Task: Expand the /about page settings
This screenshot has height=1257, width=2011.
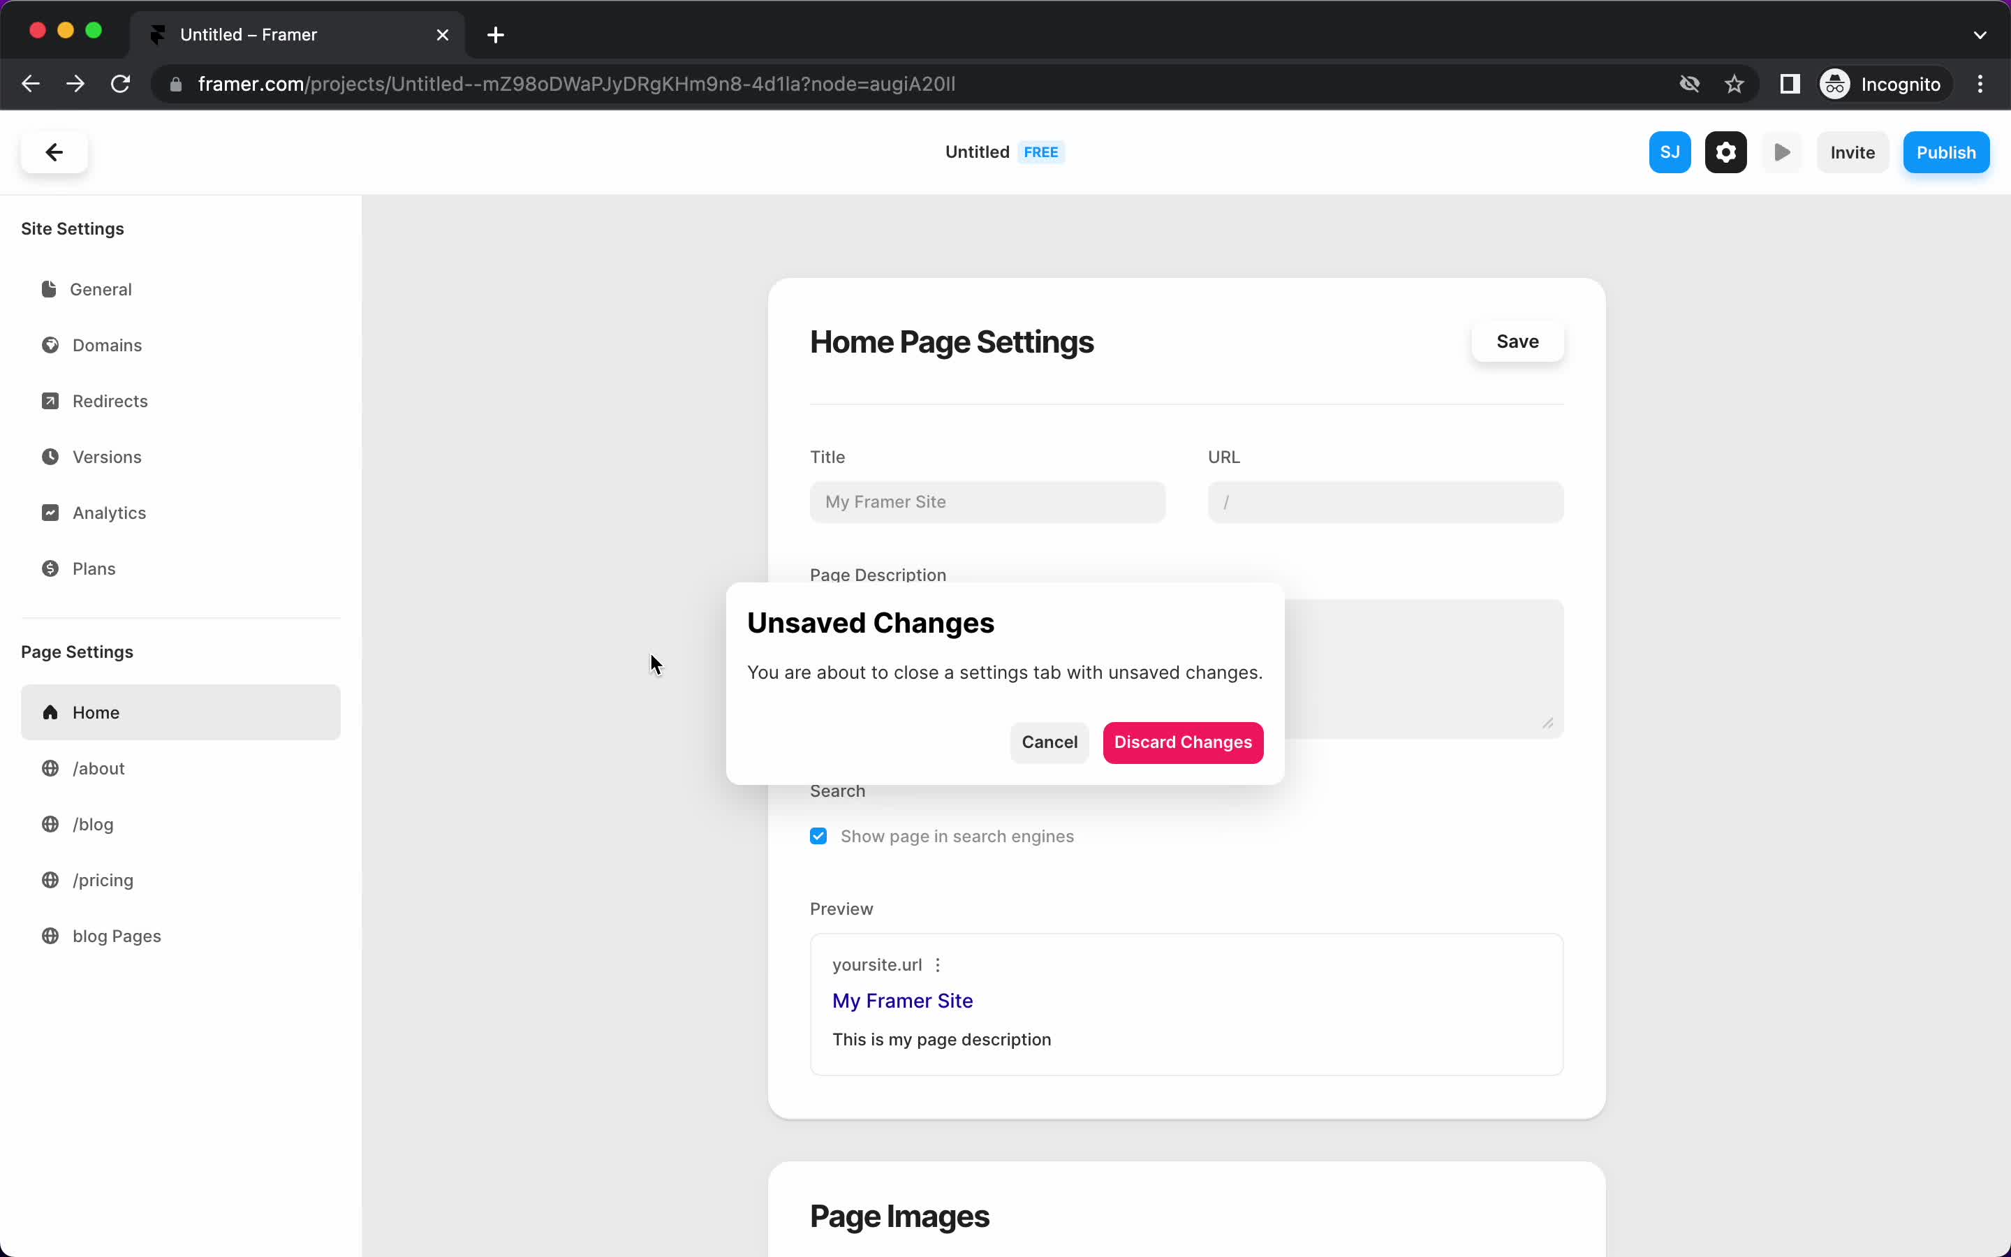Action: pos(98,767)
